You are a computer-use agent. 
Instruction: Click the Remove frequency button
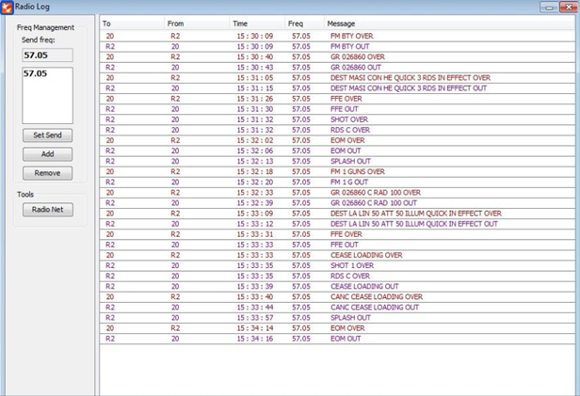[x=47, y=173]
